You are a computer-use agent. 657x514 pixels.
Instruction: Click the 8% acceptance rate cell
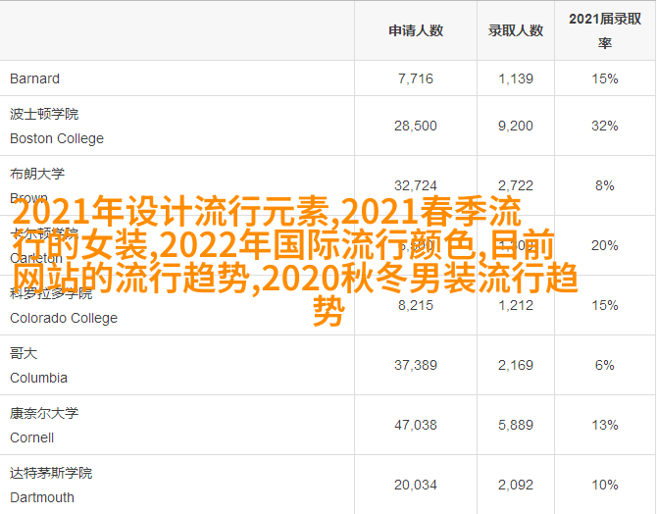tap(605, 185)
